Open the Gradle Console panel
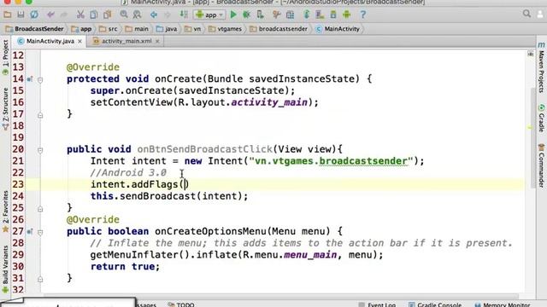 pyautogui.click(x=435, y=305)
